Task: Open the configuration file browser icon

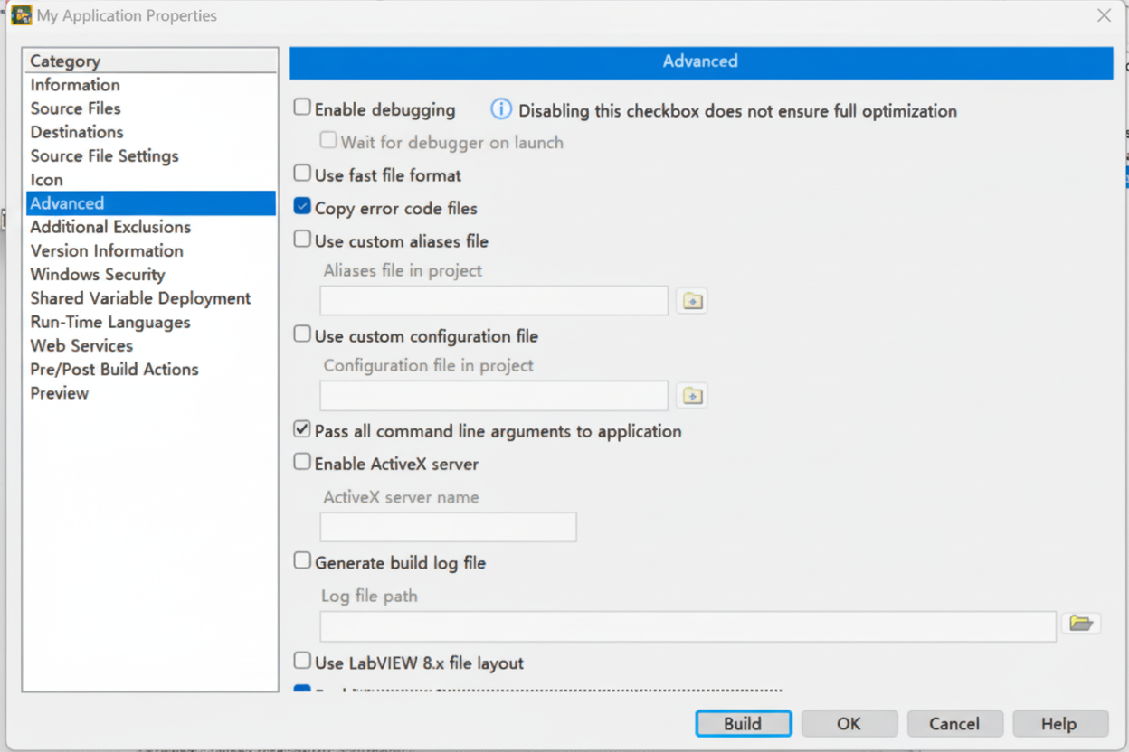Action: [691, 395]
